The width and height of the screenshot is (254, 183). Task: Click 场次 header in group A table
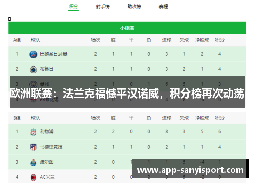tap(96, 40)
